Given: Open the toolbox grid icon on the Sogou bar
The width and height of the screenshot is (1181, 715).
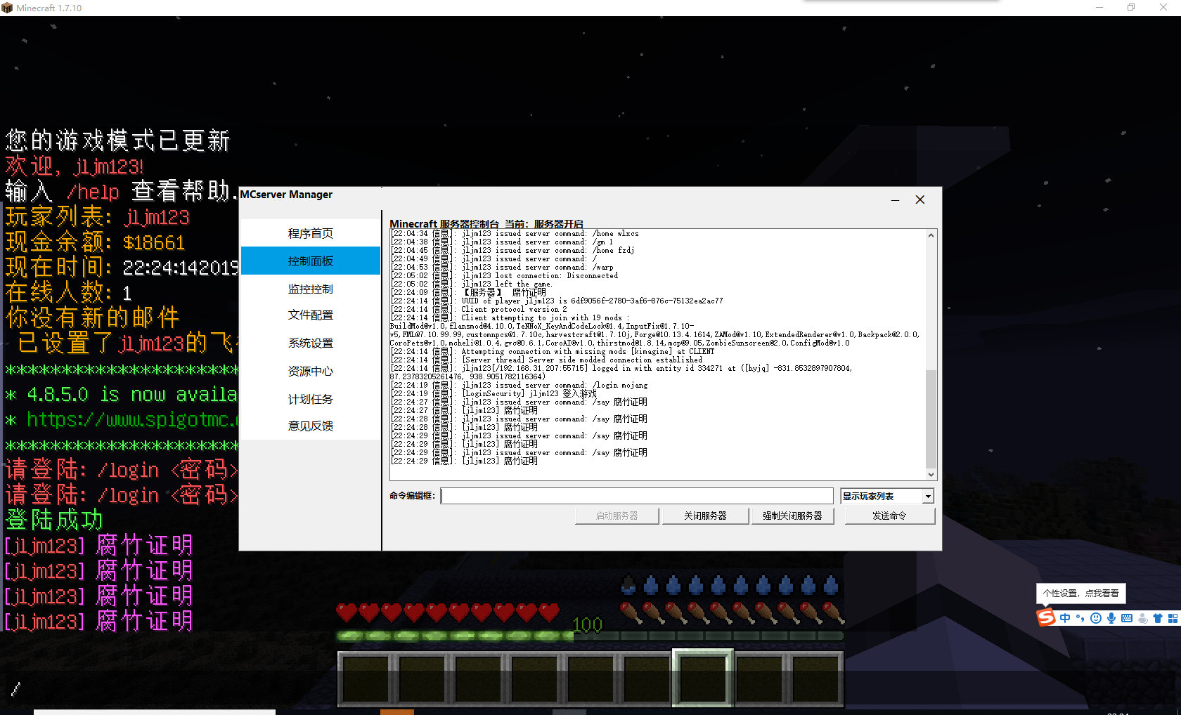Looking at the screenshot, I should [x=1173, y=618].
